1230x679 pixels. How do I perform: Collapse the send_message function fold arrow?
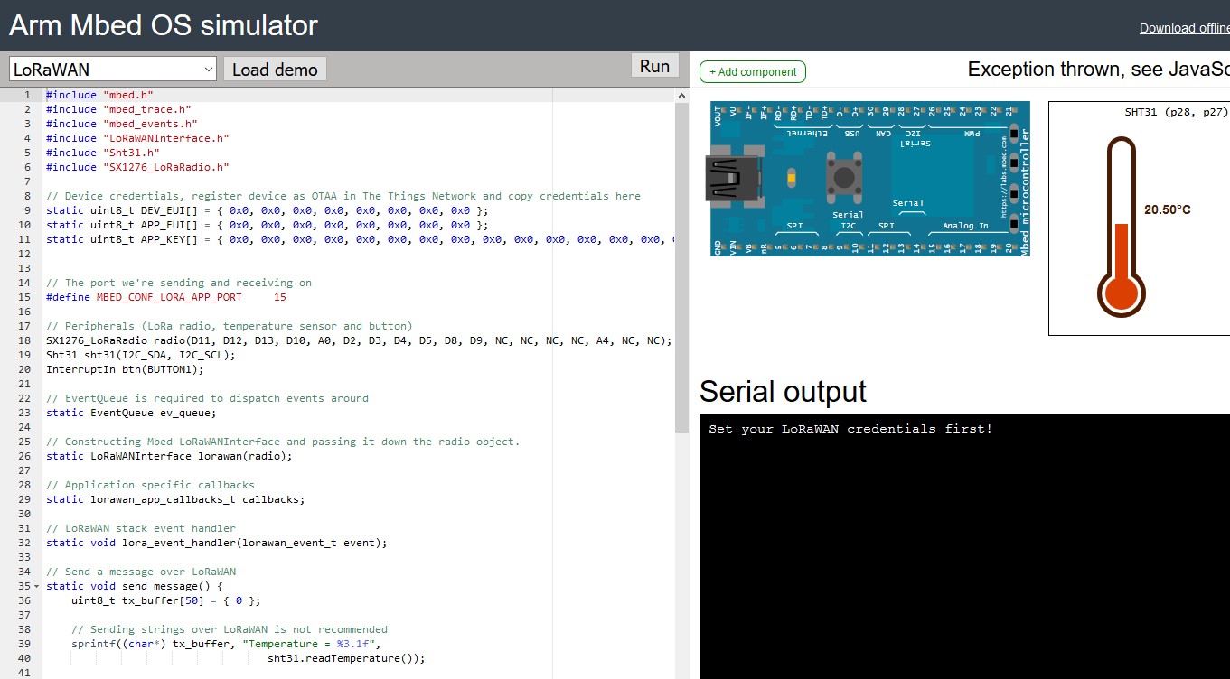(x=36, y=586)
